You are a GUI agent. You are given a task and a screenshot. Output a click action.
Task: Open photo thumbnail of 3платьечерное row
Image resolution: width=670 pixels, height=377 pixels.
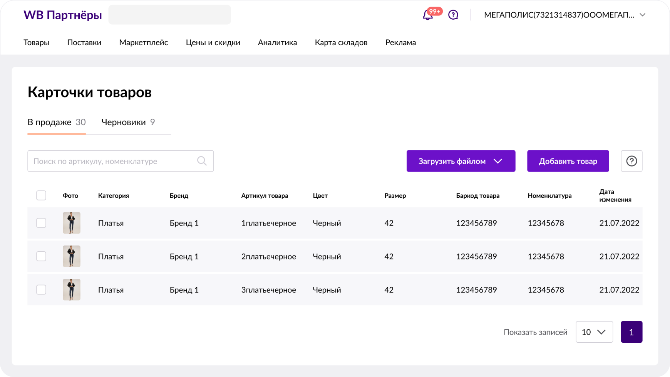(72, 289)
